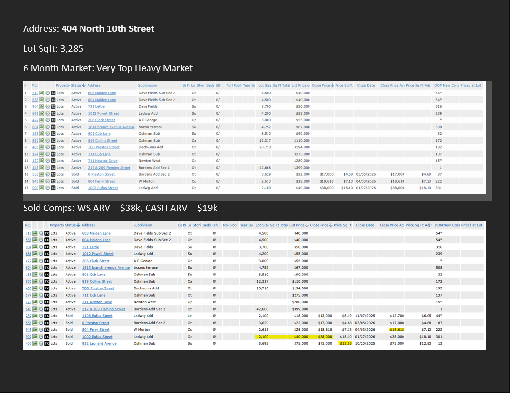Click $73,000 close price in Sold Comps table
This screenshot has width=510, height=393.
point(325,343)
